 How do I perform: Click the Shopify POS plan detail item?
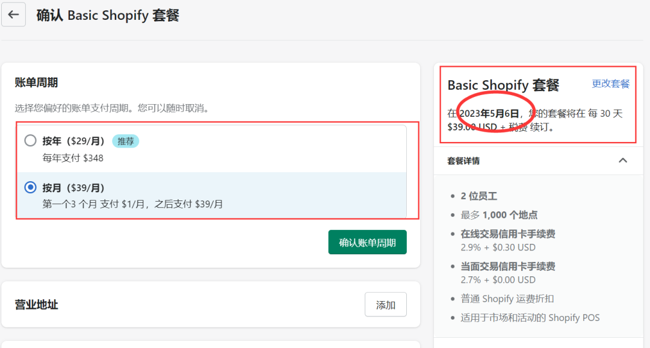(530, 318)
